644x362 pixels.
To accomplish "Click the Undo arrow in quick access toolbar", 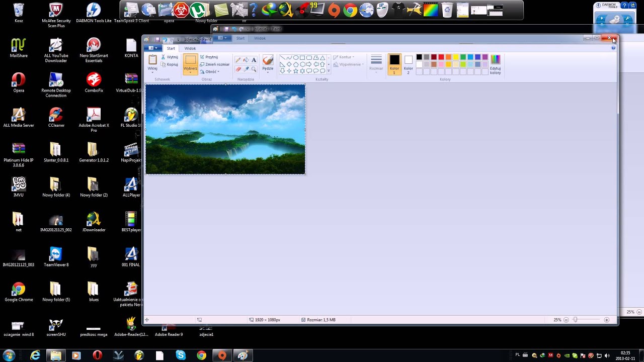I will [164, 40].
